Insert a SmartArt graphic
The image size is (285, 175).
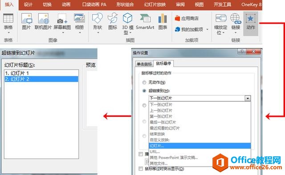point(145,21)
